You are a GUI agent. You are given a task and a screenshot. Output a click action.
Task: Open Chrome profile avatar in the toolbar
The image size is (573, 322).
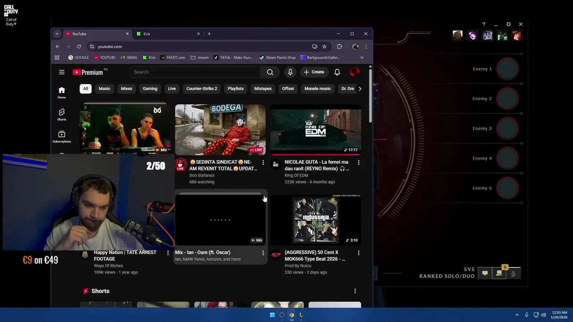(355, 47)
